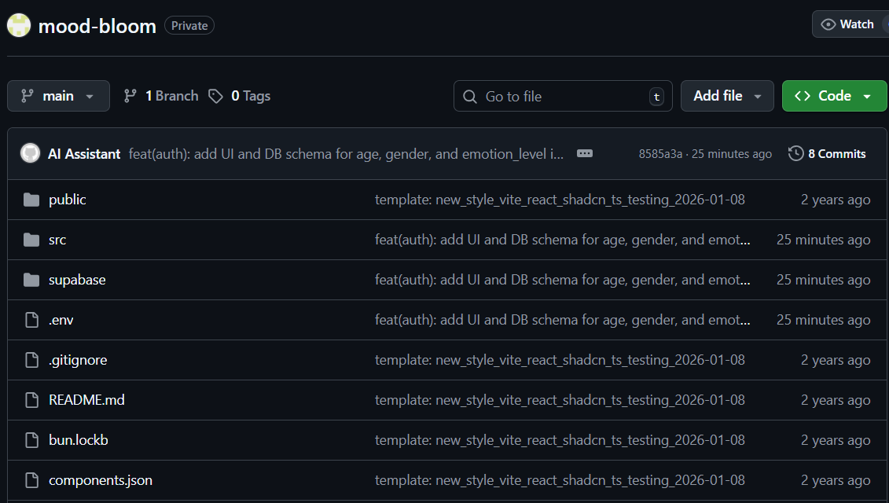Toggle Watch on the repository
This screenshot has height=503, width=889.
pos(850,24)
